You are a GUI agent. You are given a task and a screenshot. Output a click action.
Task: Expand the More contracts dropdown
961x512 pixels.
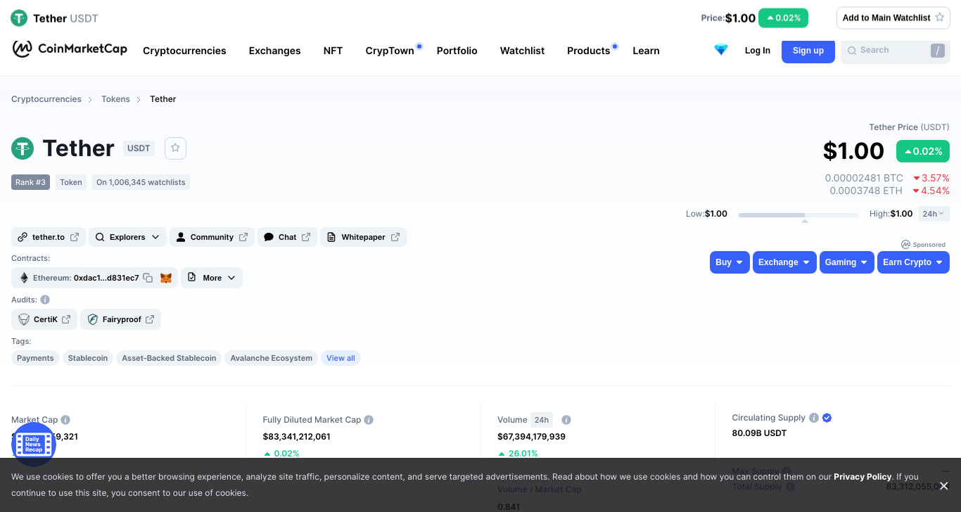tap(212, 278)
